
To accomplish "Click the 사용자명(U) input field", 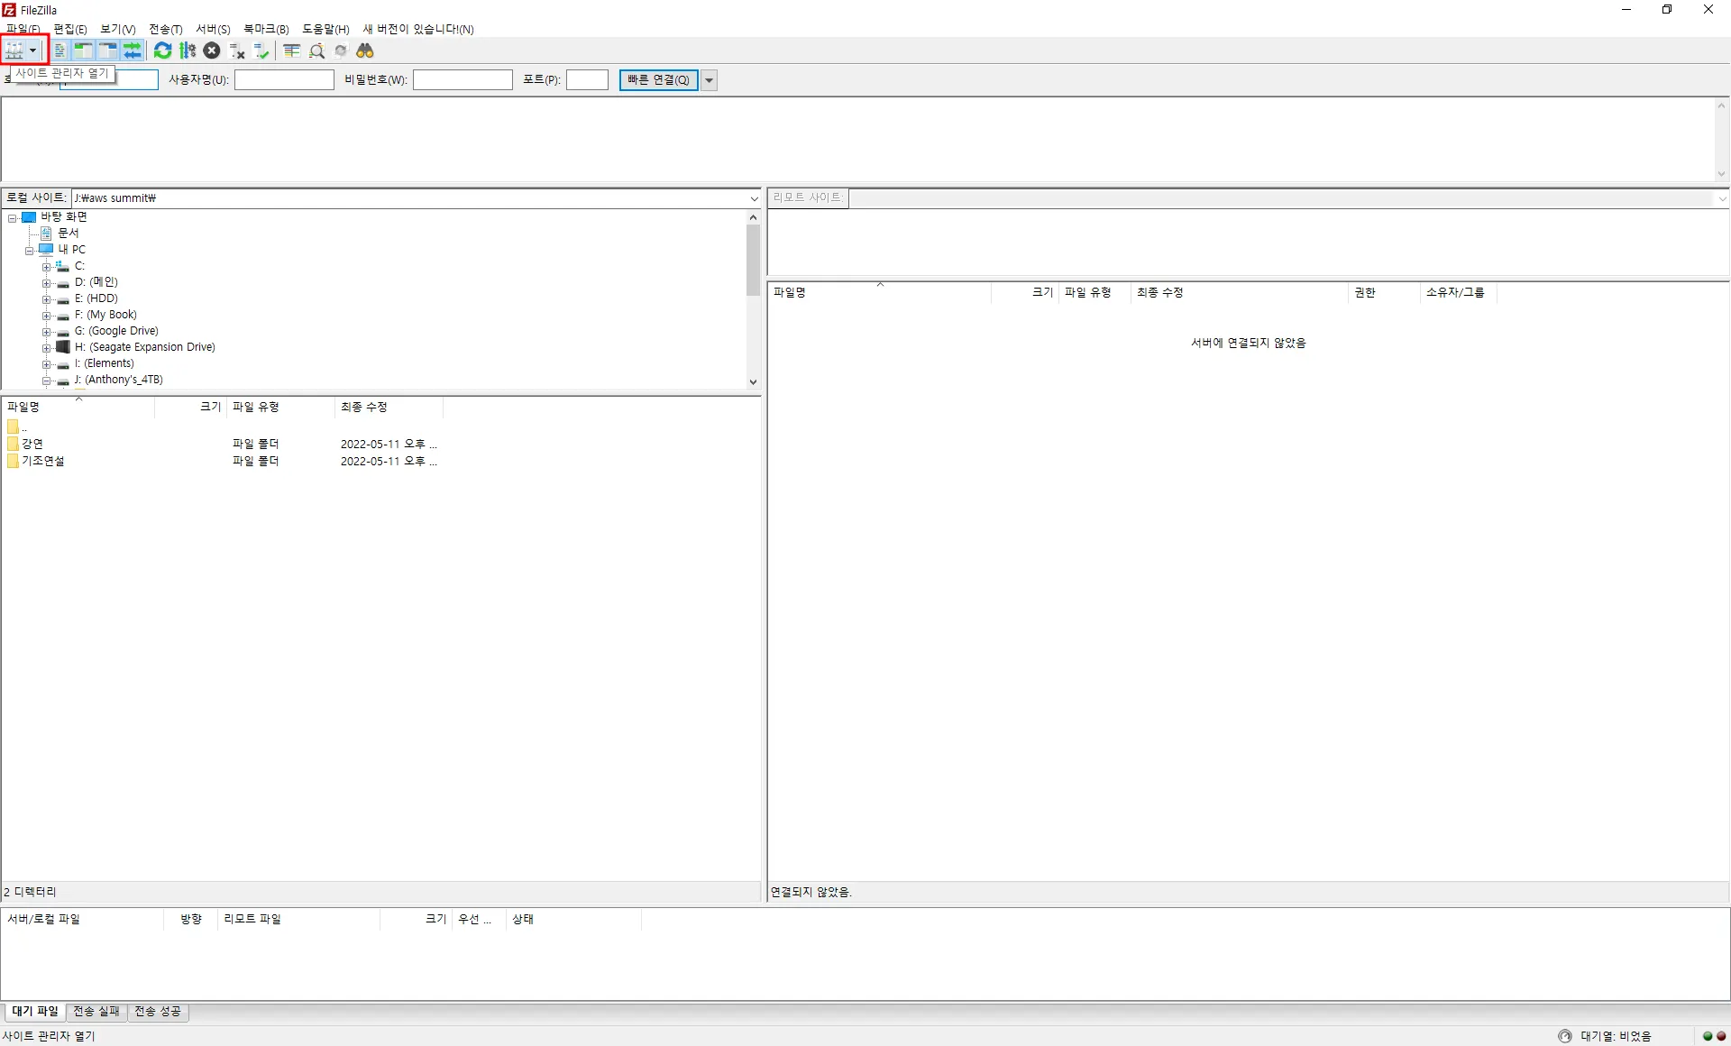I will tap(284, 80).
